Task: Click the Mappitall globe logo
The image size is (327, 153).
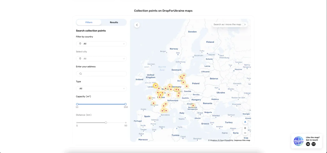Action: tap(299, 141)
